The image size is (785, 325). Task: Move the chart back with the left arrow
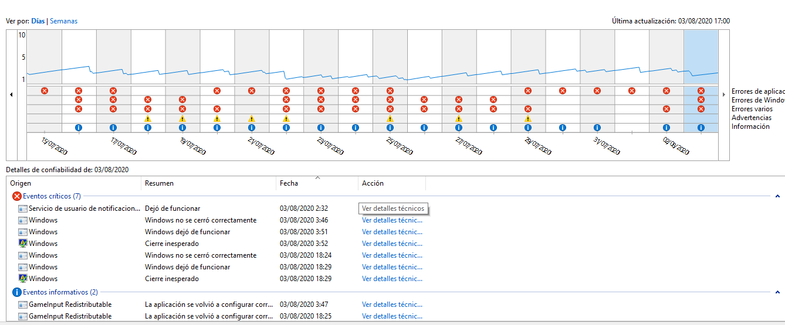[11, 94]
